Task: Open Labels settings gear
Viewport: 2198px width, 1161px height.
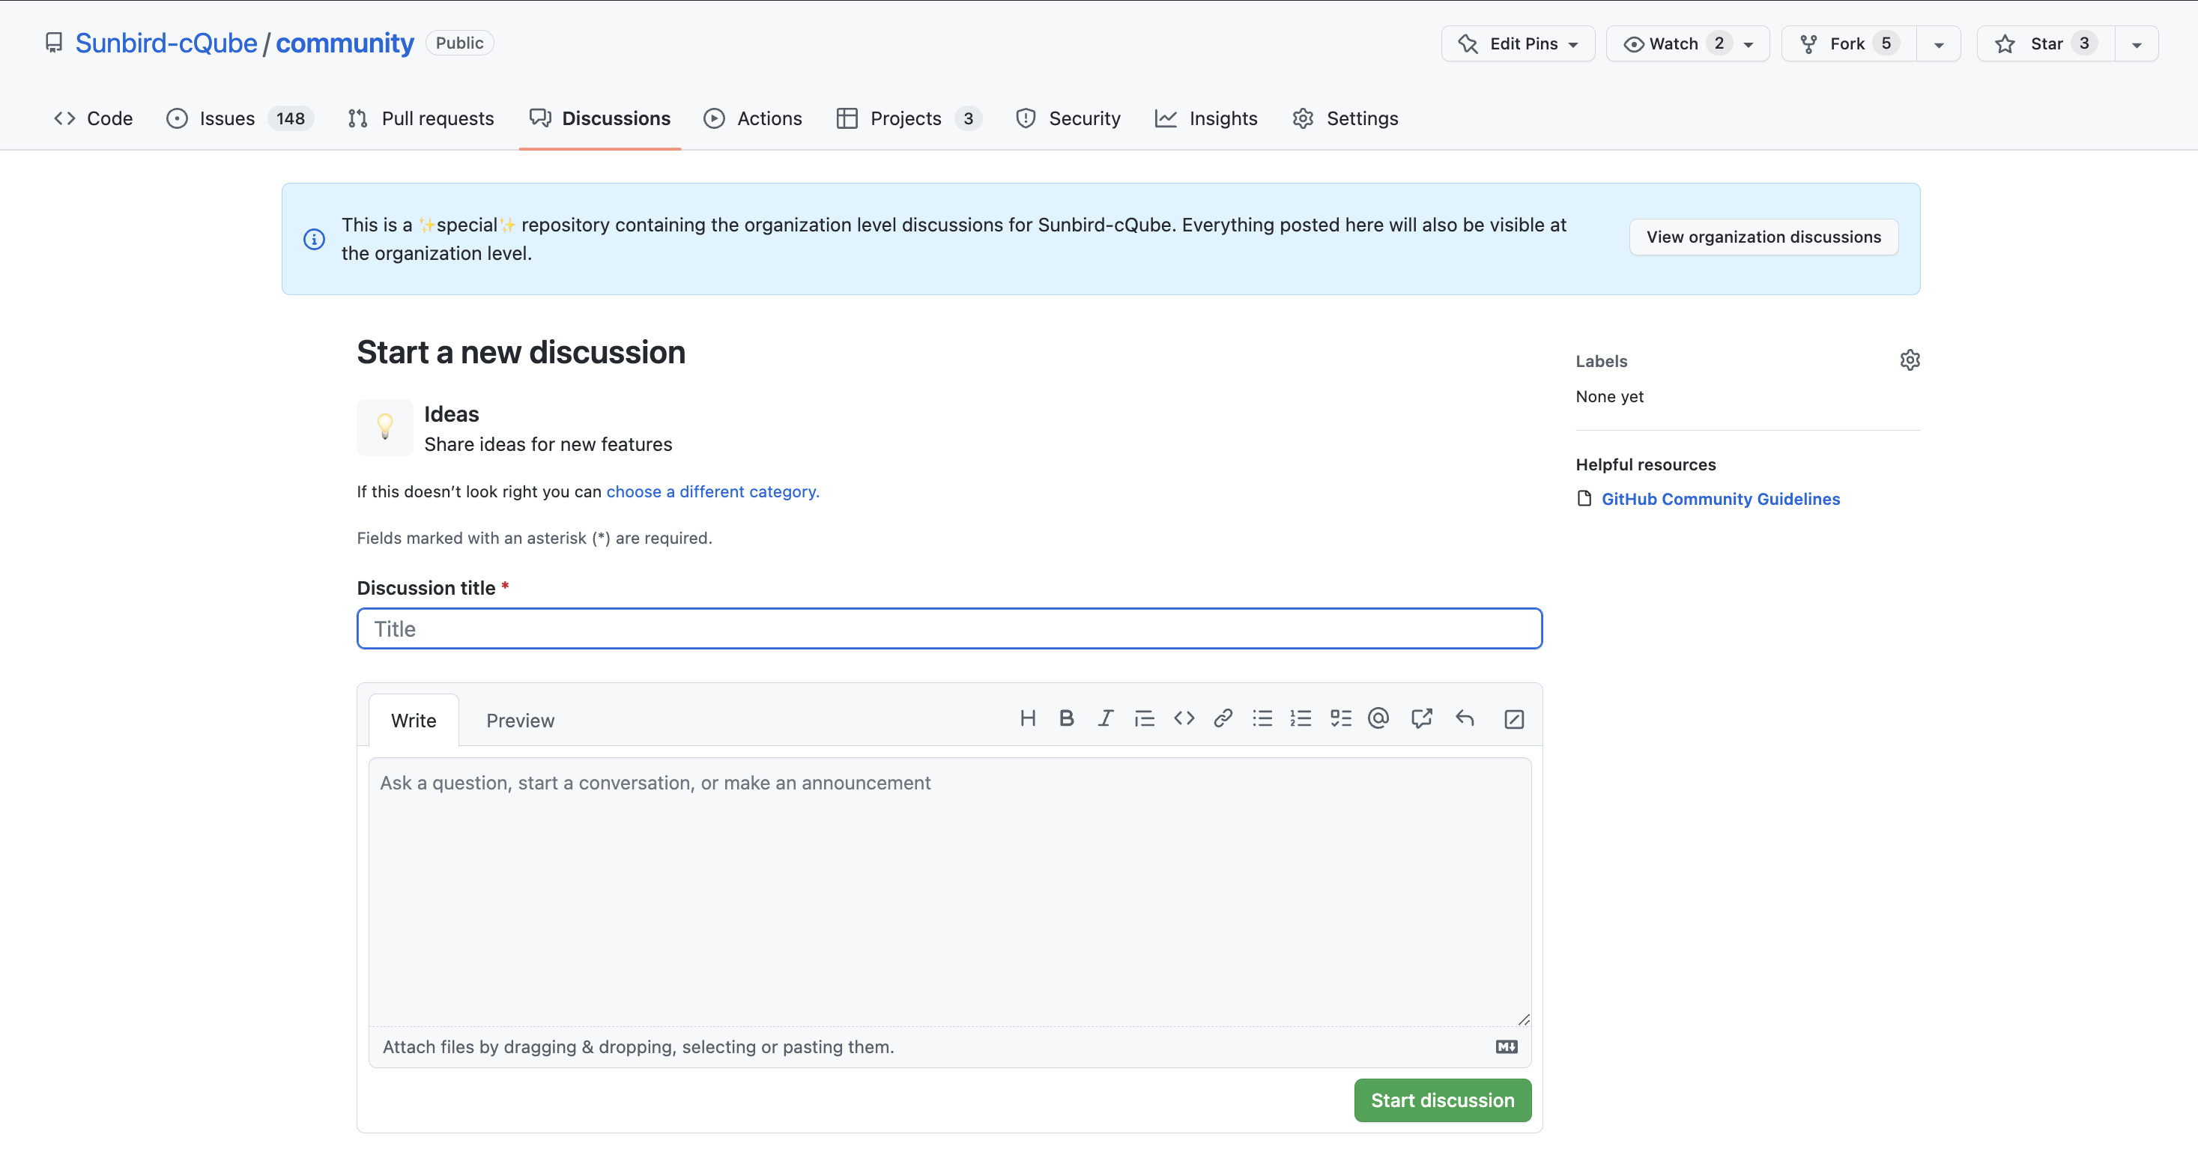Action: tap(1910, 360)
